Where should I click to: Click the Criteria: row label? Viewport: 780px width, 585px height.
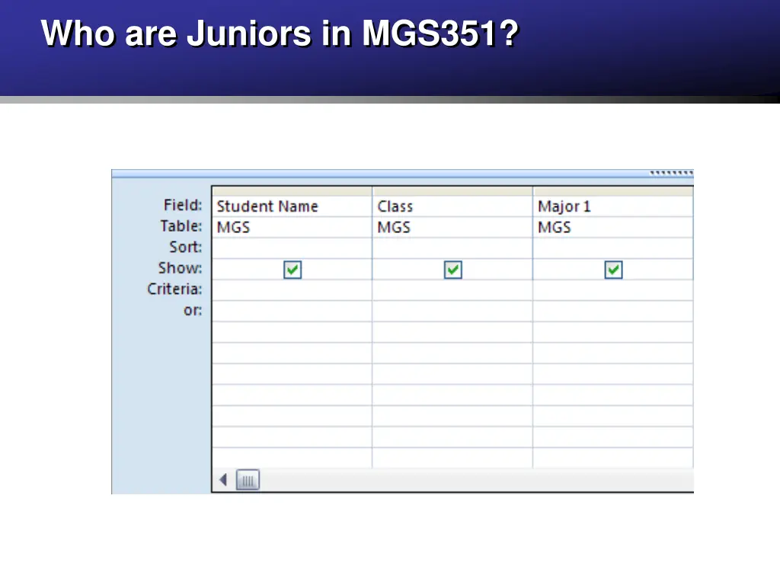coord(174,289)
